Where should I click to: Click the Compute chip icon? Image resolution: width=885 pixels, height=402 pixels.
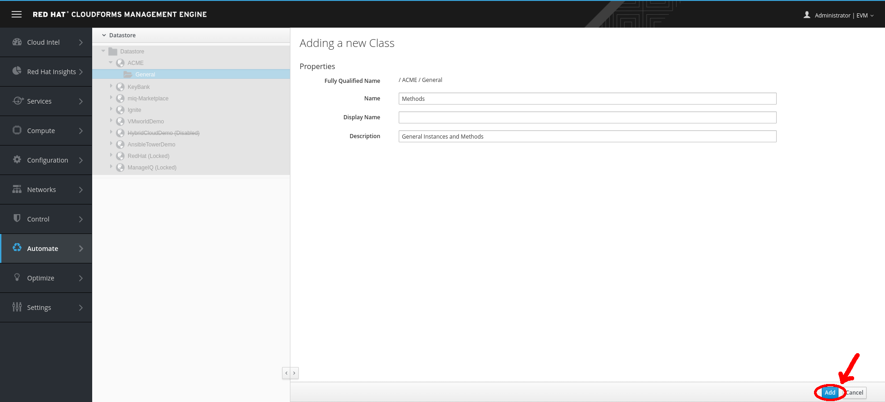(17, 130)
